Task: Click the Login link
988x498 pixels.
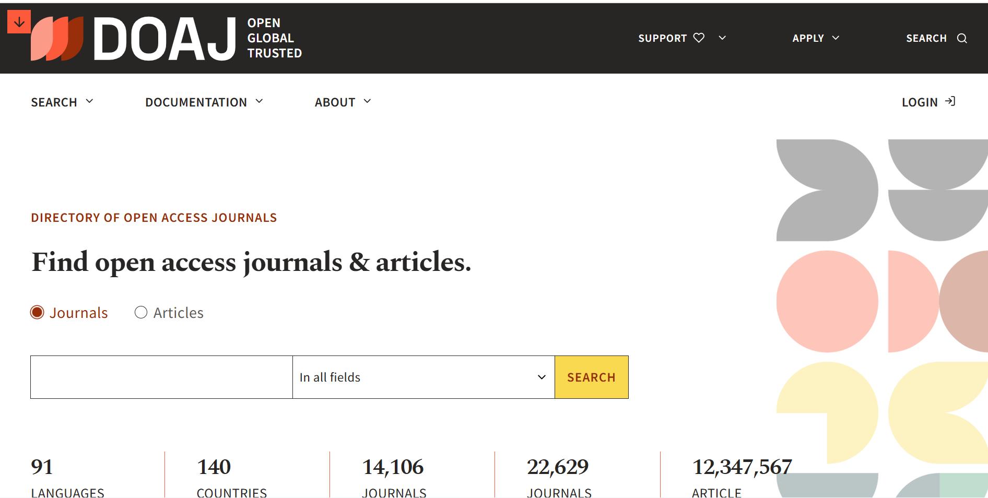Action: point(920,102)
